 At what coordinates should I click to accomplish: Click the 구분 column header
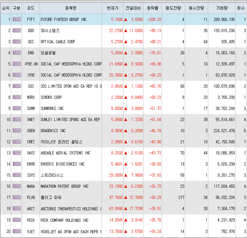[x=17, y=8]
